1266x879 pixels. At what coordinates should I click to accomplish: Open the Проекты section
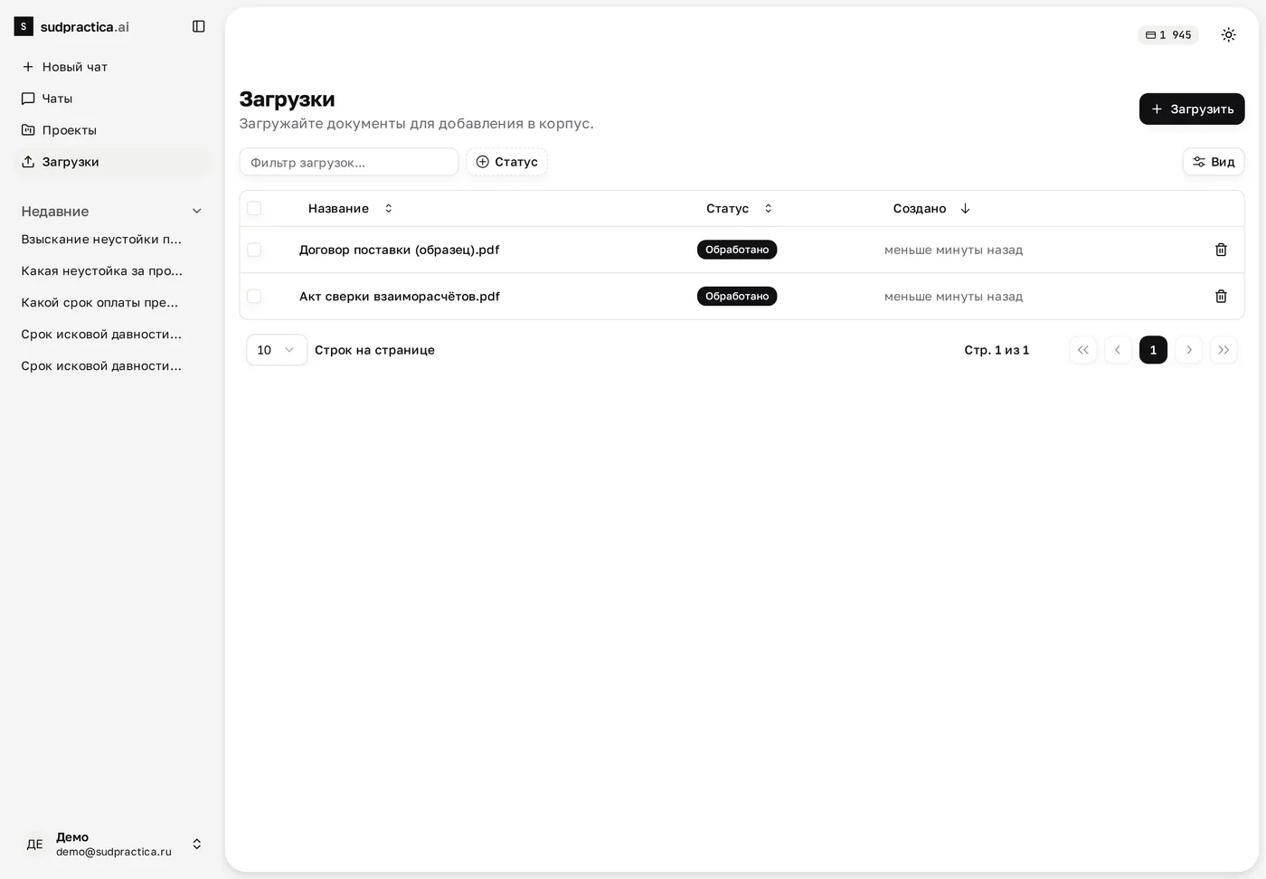pos(112,130)
